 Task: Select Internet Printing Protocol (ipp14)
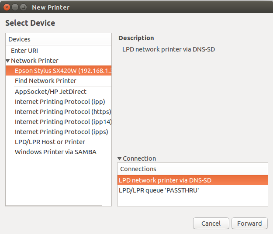click(x=63, y=122)
